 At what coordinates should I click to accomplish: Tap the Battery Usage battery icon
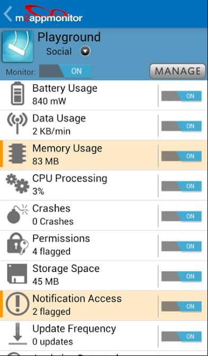coord(18,94)
